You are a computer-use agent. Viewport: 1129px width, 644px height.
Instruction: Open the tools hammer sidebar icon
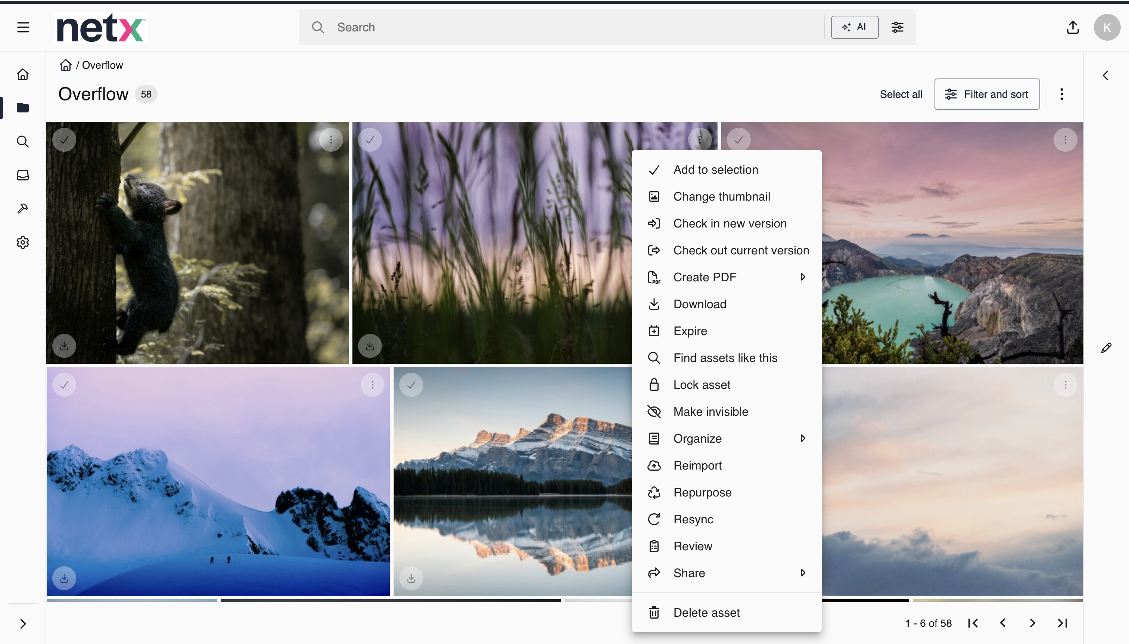click(23, 209)
